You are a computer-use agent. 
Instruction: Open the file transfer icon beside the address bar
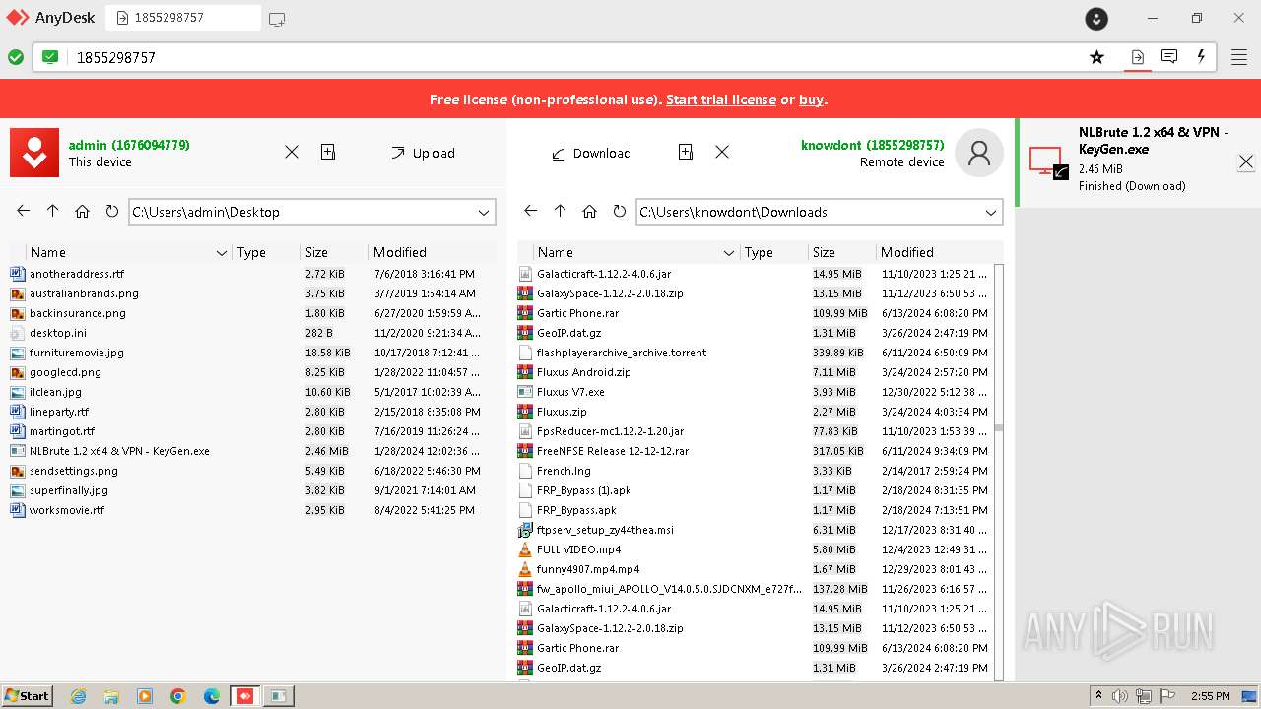coord(1137,57)
